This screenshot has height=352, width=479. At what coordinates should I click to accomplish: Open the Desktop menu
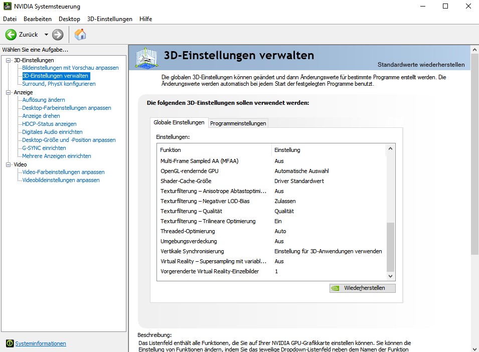[x=69, y=19]
